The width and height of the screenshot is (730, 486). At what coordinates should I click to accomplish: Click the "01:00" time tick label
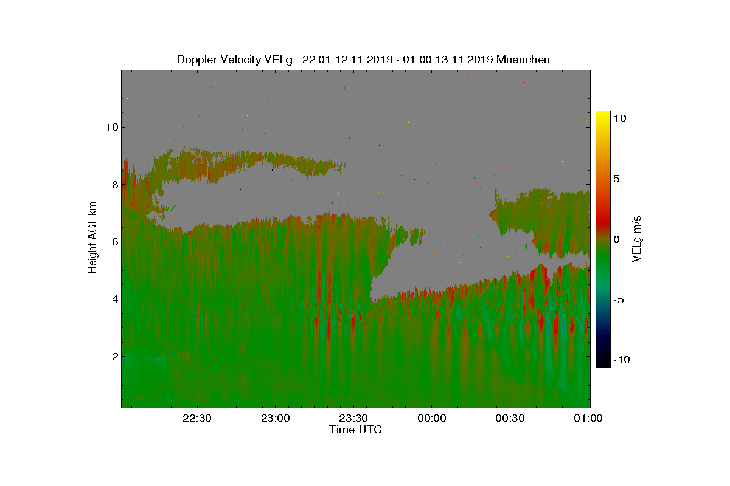tap(589, 418)
